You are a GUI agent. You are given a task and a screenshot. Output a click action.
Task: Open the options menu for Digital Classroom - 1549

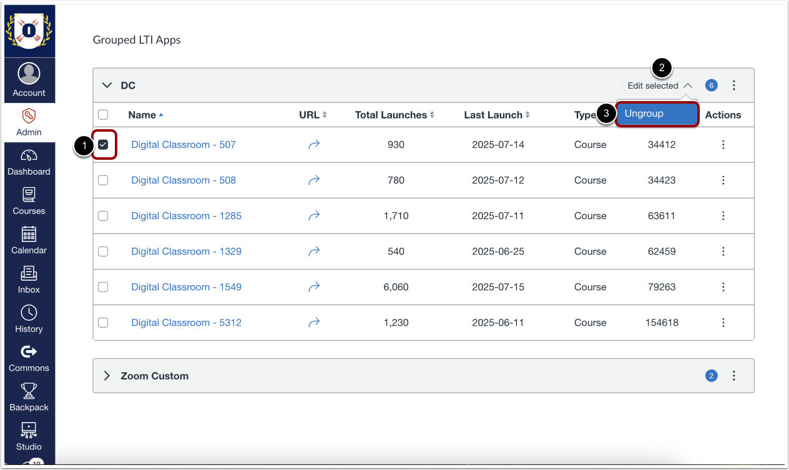[723, 286]
